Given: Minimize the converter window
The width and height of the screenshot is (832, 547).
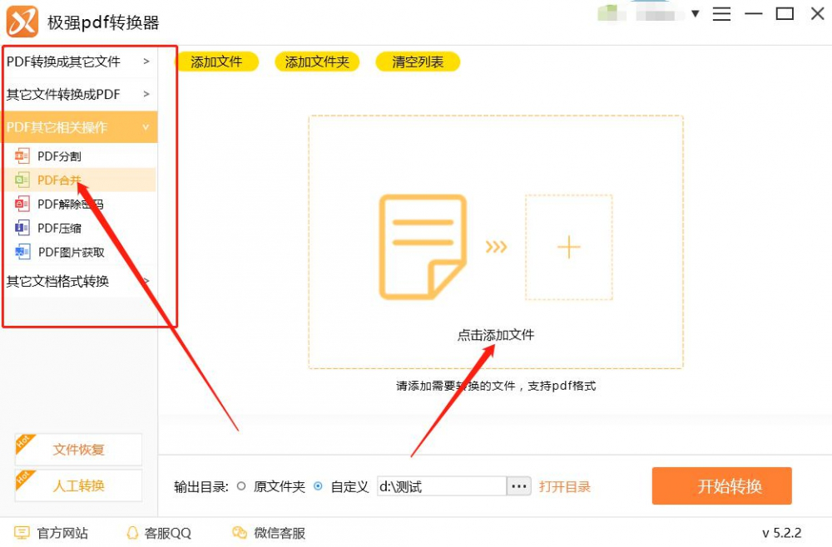Looking at the screenshot, I should pyautogui.click(x=754, y=14).
